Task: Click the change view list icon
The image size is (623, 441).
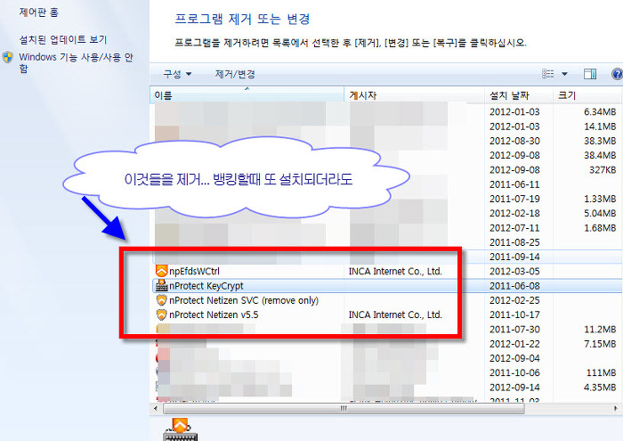Action: 548,74
